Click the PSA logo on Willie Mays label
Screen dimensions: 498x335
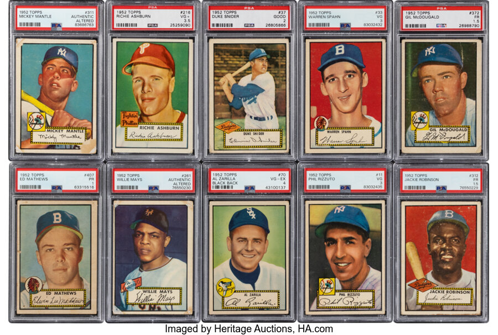click(153, 188)
